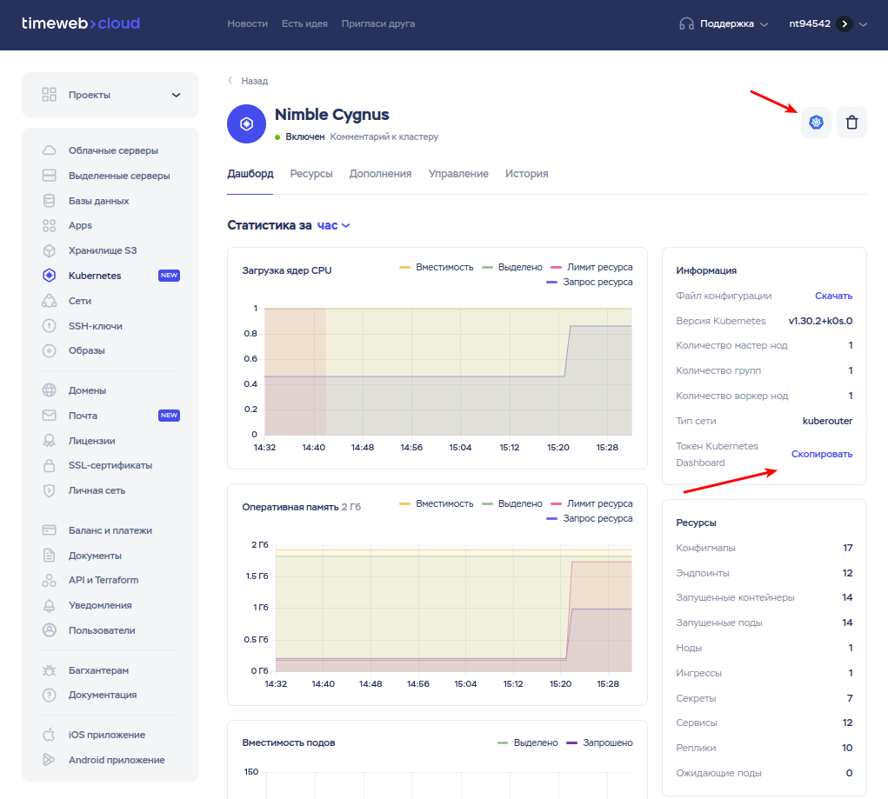The height and width of the screenshot is (799, 888).
Task: Click the Секреты resource row
Action: click(x=764, y=698)
